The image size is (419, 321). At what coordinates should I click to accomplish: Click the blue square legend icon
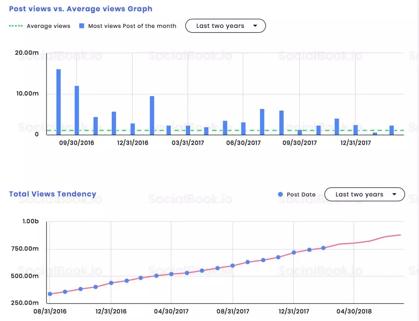tap(81, 26)
